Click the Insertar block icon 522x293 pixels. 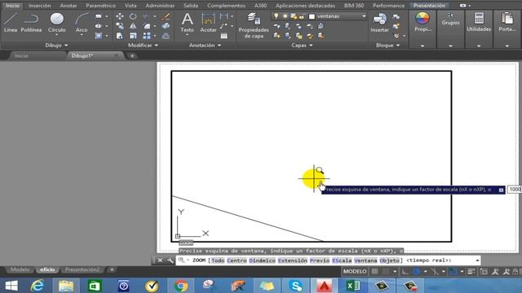coord(379,23)
